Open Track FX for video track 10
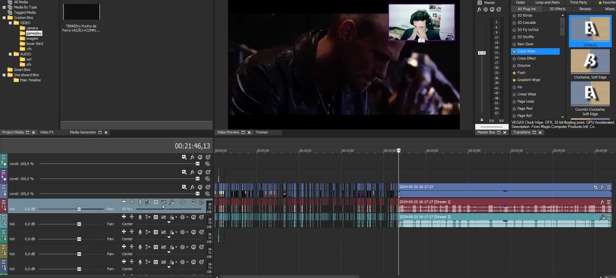Viewport: 616px width, 278px height. (192, 187)
